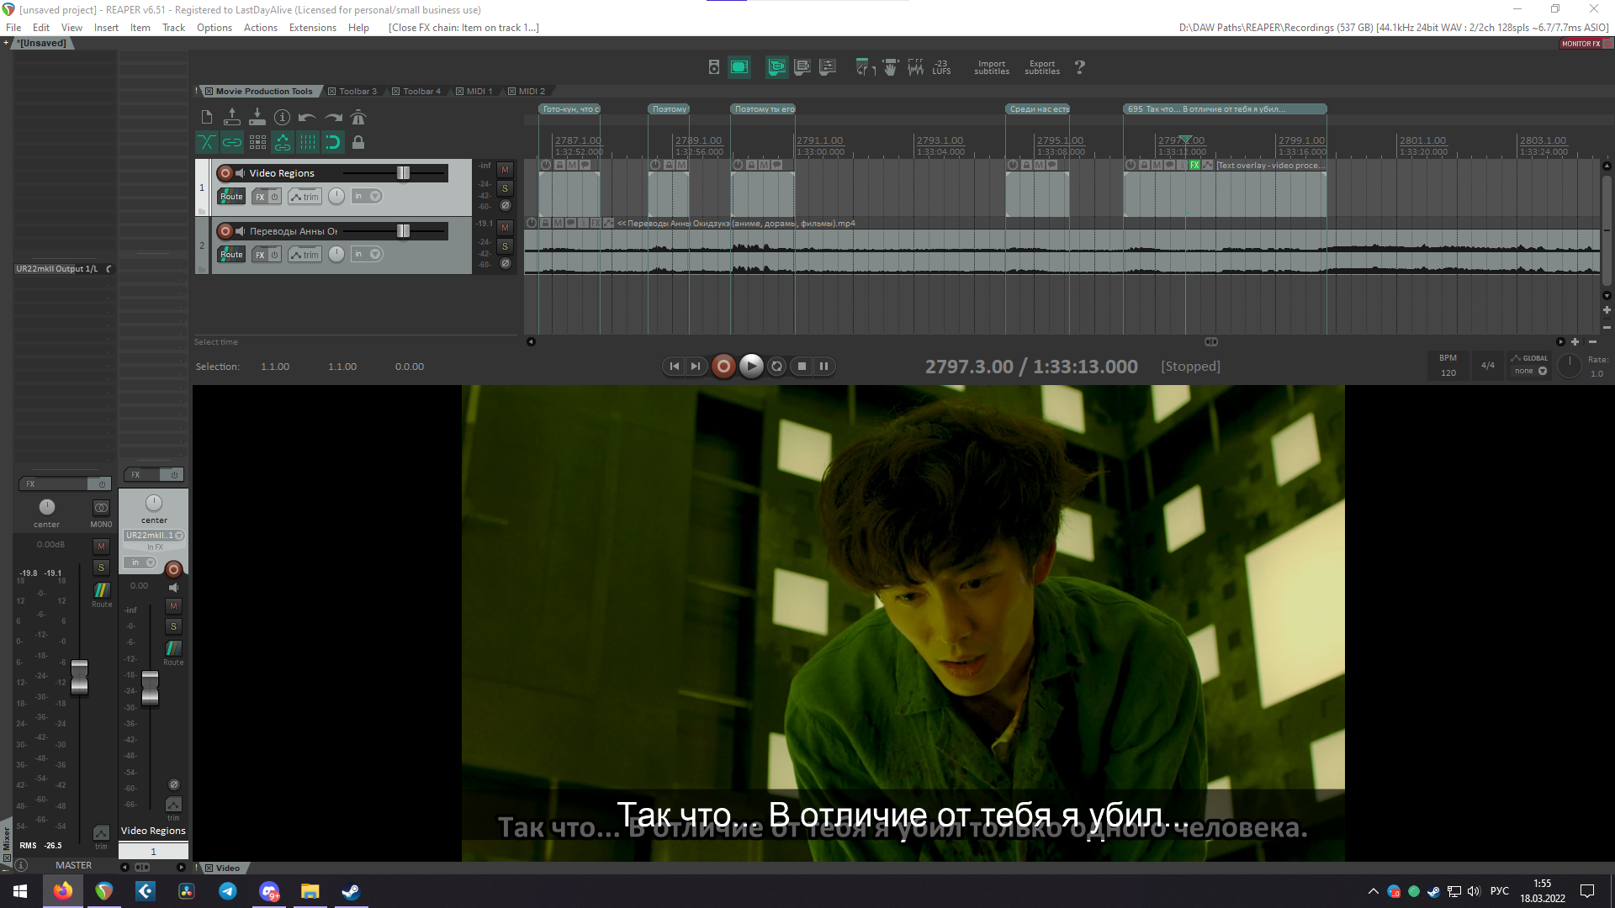Toggle snap magnet icon
Screen dimensions: 1615x908
(x=333, y=143)
